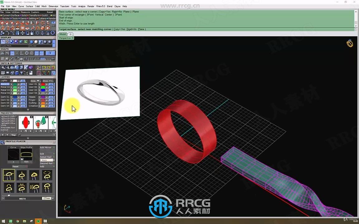359x224 pixels.
Task: Click the builder icon labeled 3
Action: pyautogui.click(x=27, y=23)
